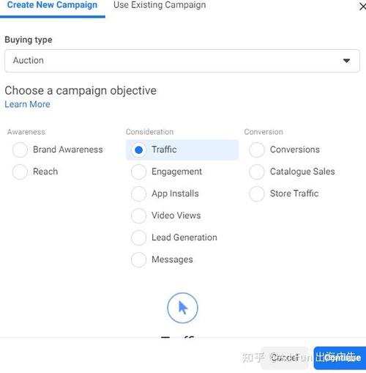Image resolution: width=366 pixels, height=373 pixels.
Task: Switch to Create New Campaign tab
Action: point(52,5)
